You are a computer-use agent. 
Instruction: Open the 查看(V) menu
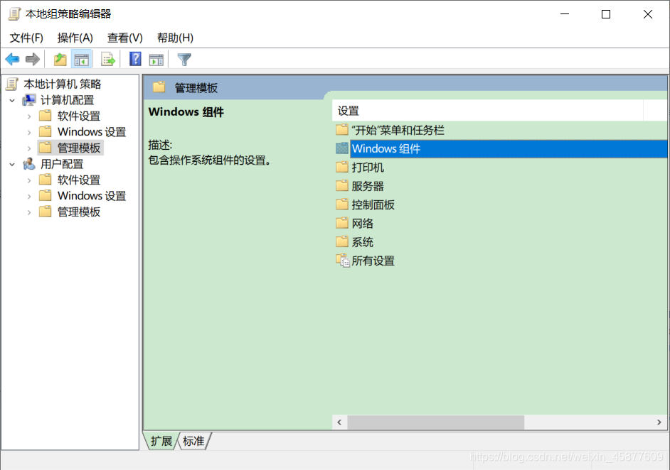coord(124,38)
